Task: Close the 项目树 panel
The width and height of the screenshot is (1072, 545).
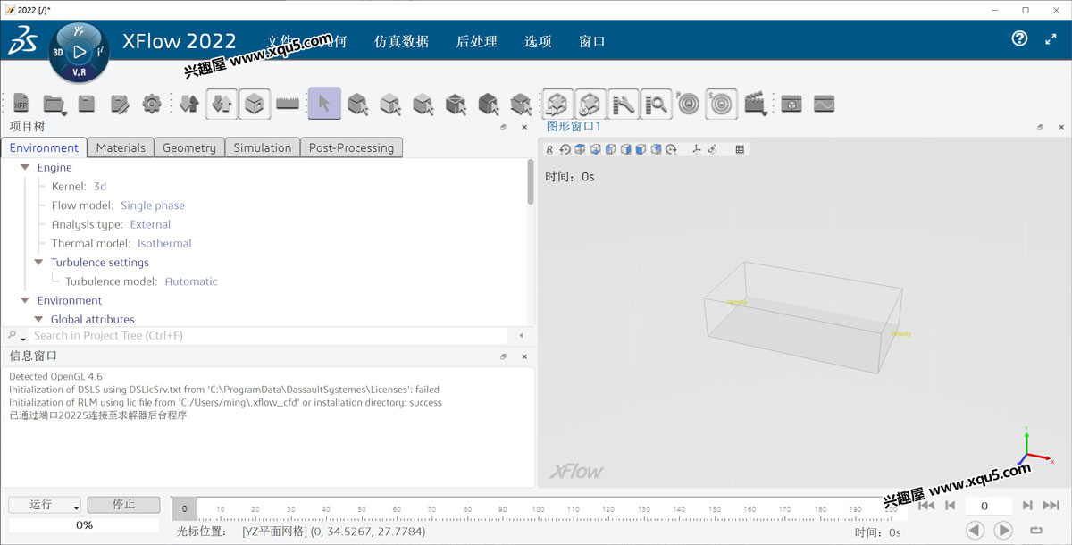Action: pos(524,128)
